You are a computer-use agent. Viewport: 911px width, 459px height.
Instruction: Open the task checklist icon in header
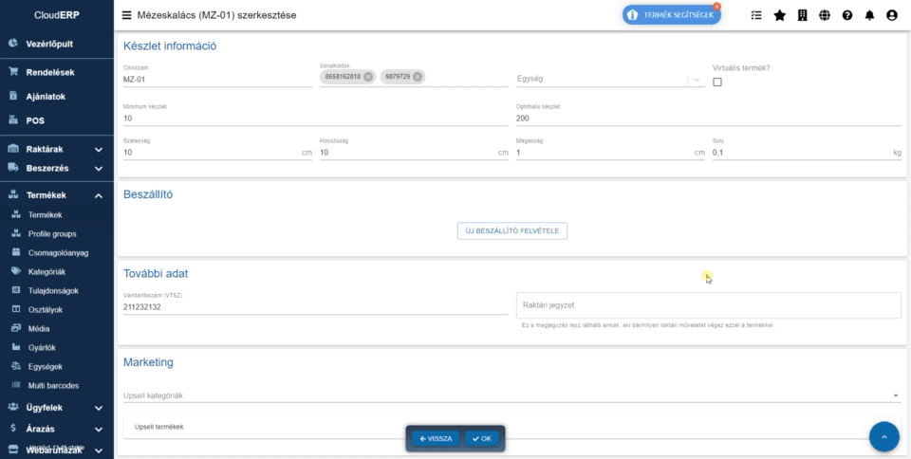pos(756,16)
